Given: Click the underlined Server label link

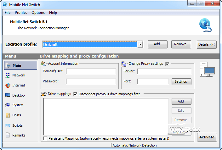Looking at the screenshot, I should pos(129,71).
